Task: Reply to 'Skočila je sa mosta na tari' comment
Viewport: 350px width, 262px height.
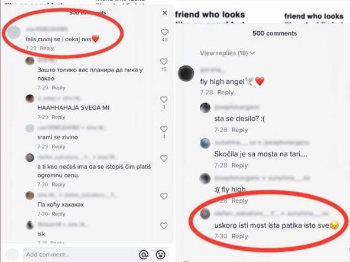Action: [239, 165]
